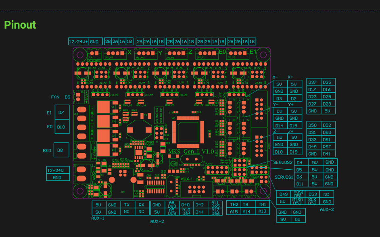Click the RX pin in AUX-1
Screen dimensions: 380x237
(x=141, y=205)
